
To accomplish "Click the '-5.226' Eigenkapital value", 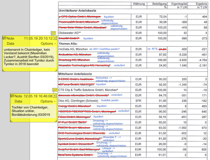I will pos(183,54).
